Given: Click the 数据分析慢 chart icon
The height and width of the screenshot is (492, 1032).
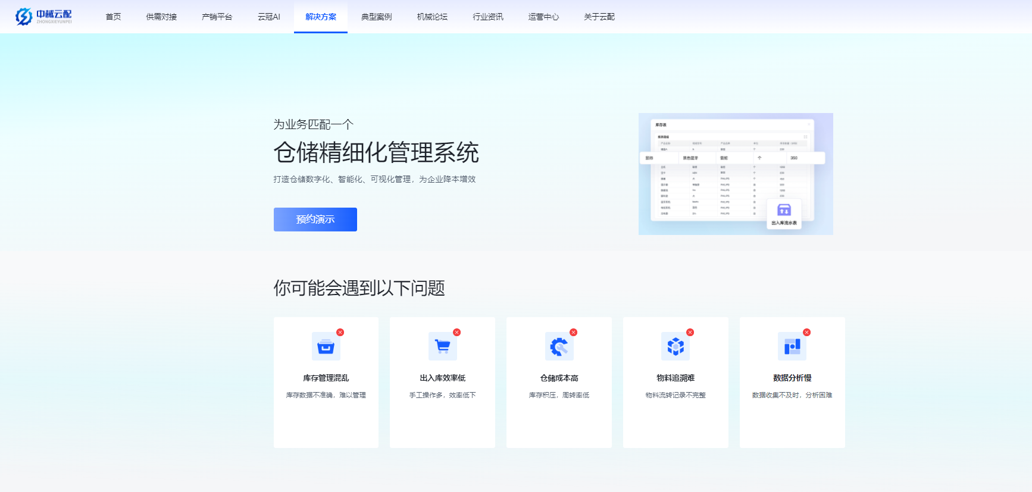Looking at the screenshot, I should click(x=792, y=346).
